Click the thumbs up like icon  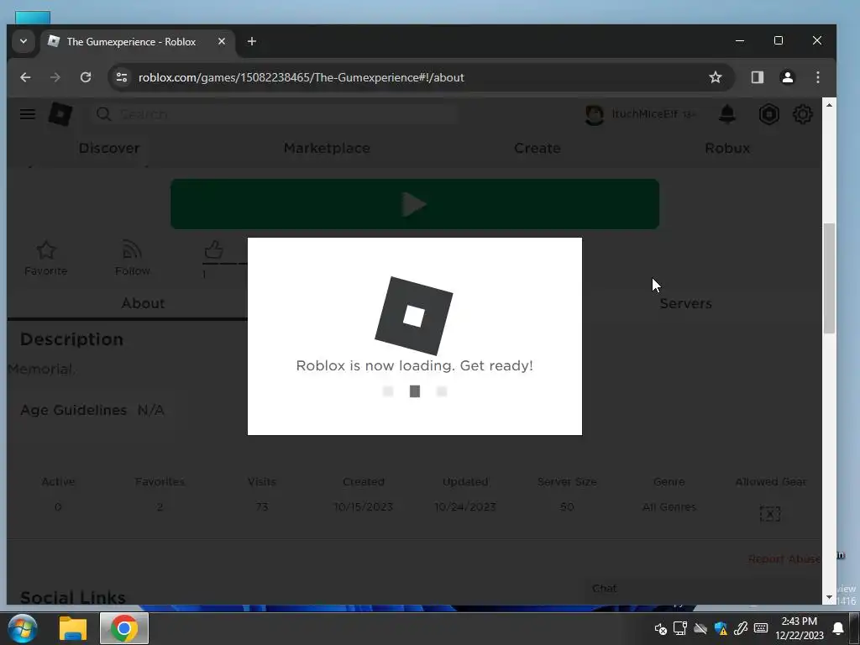point(213,250)
